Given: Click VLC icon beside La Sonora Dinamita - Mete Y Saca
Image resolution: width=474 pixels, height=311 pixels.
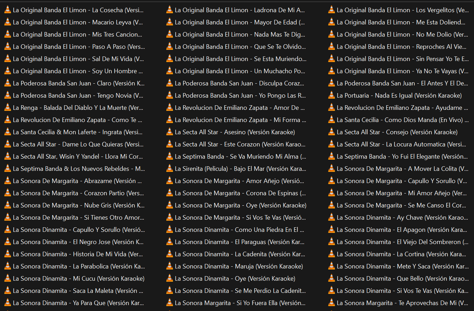Looking at the screenshot, I should tap(331, 266).
